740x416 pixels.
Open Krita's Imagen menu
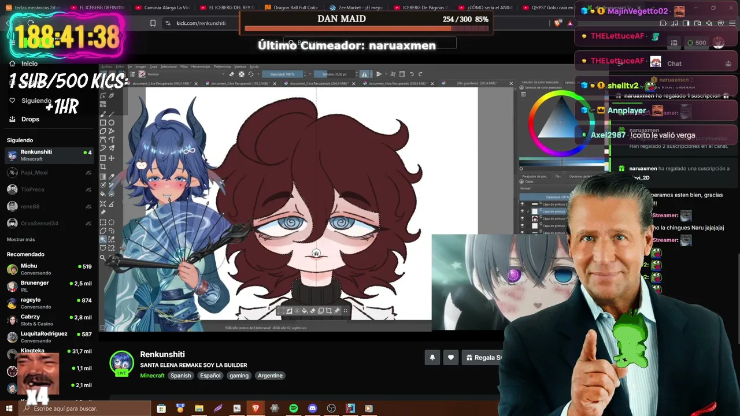(140, 66)
